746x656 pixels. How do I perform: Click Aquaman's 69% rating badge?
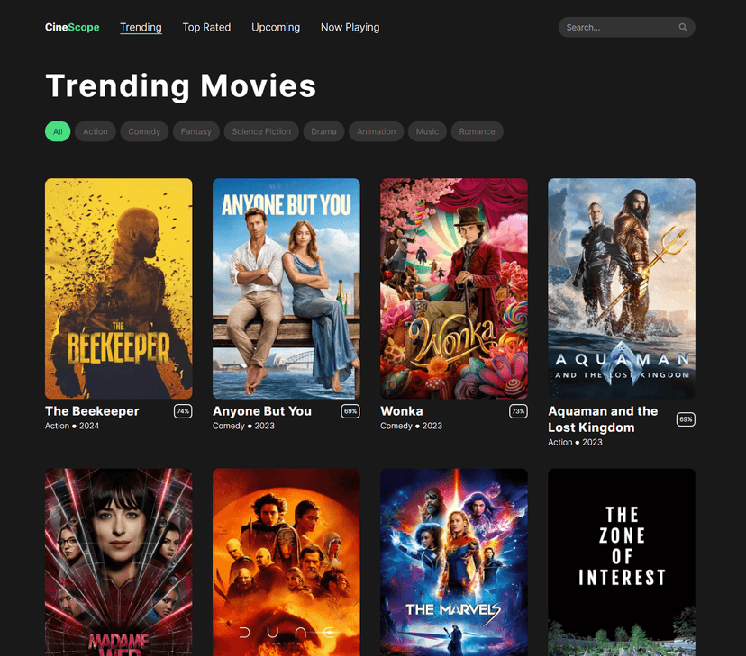tap(686, 419)
